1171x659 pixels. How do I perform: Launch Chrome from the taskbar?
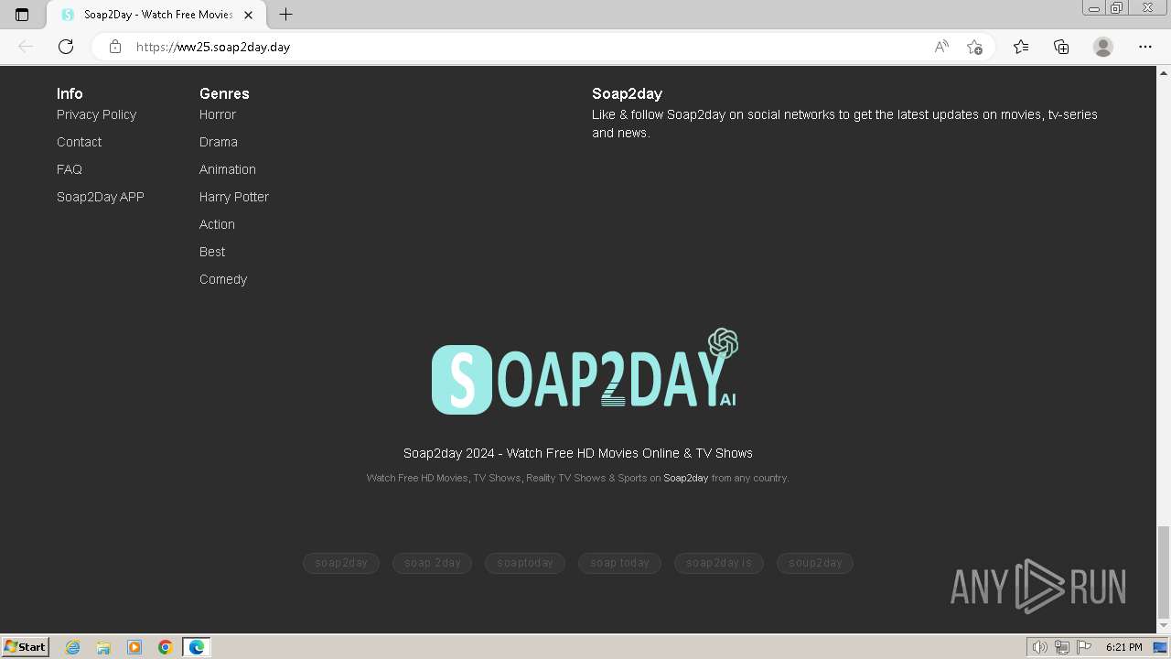pyautogui.click(x=166, y=647)
